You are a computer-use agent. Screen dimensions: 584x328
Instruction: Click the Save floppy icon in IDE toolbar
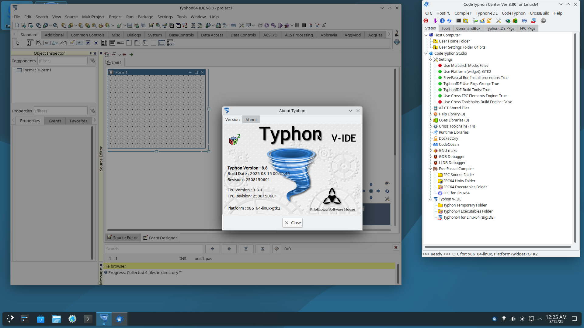tap(130, 26)
